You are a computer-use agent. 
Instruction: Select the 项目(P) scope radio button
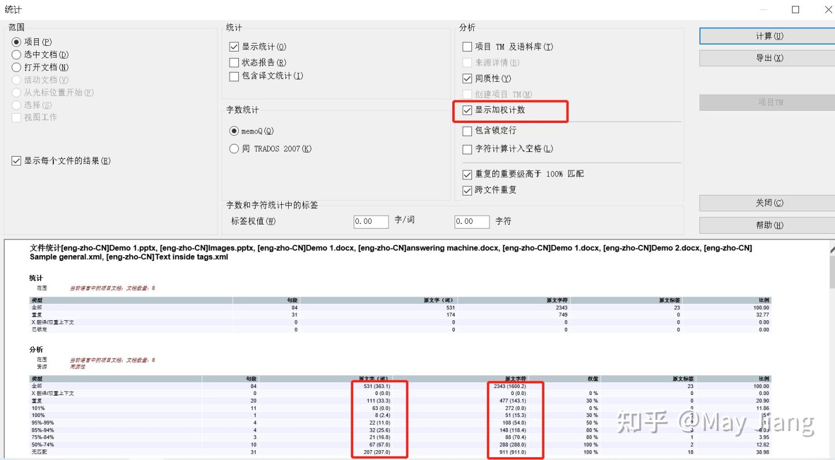coord(17,42)
